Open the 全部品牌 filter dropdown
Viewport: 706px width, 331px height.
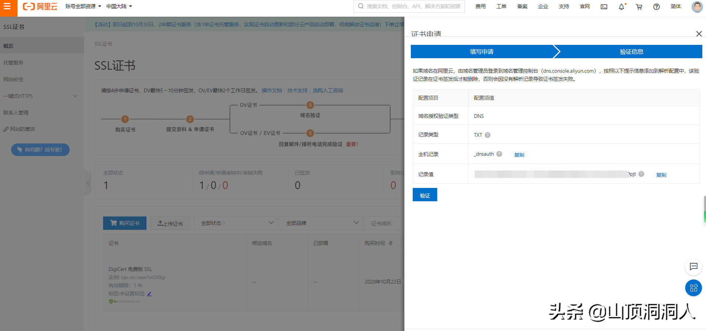click(321, 223)
